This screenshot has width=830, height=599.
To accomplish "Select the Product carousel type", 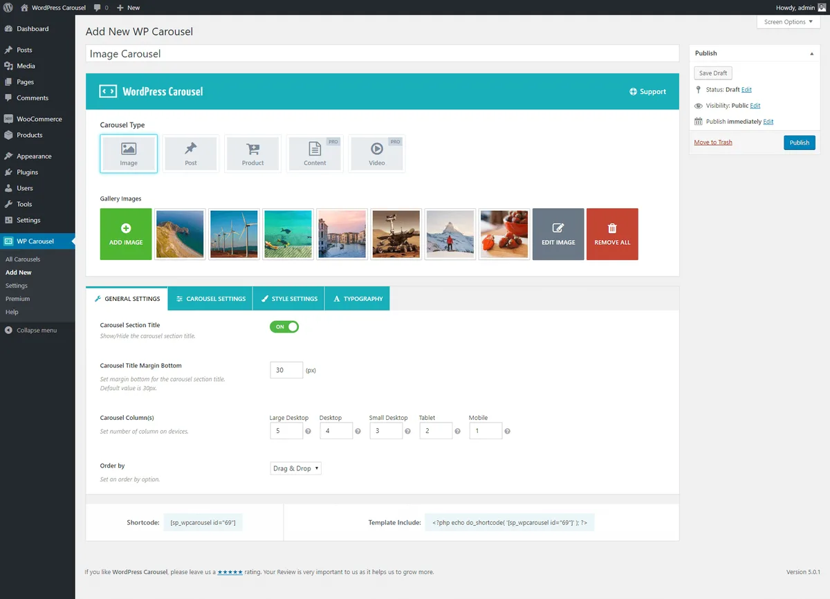I will [252, 153].
